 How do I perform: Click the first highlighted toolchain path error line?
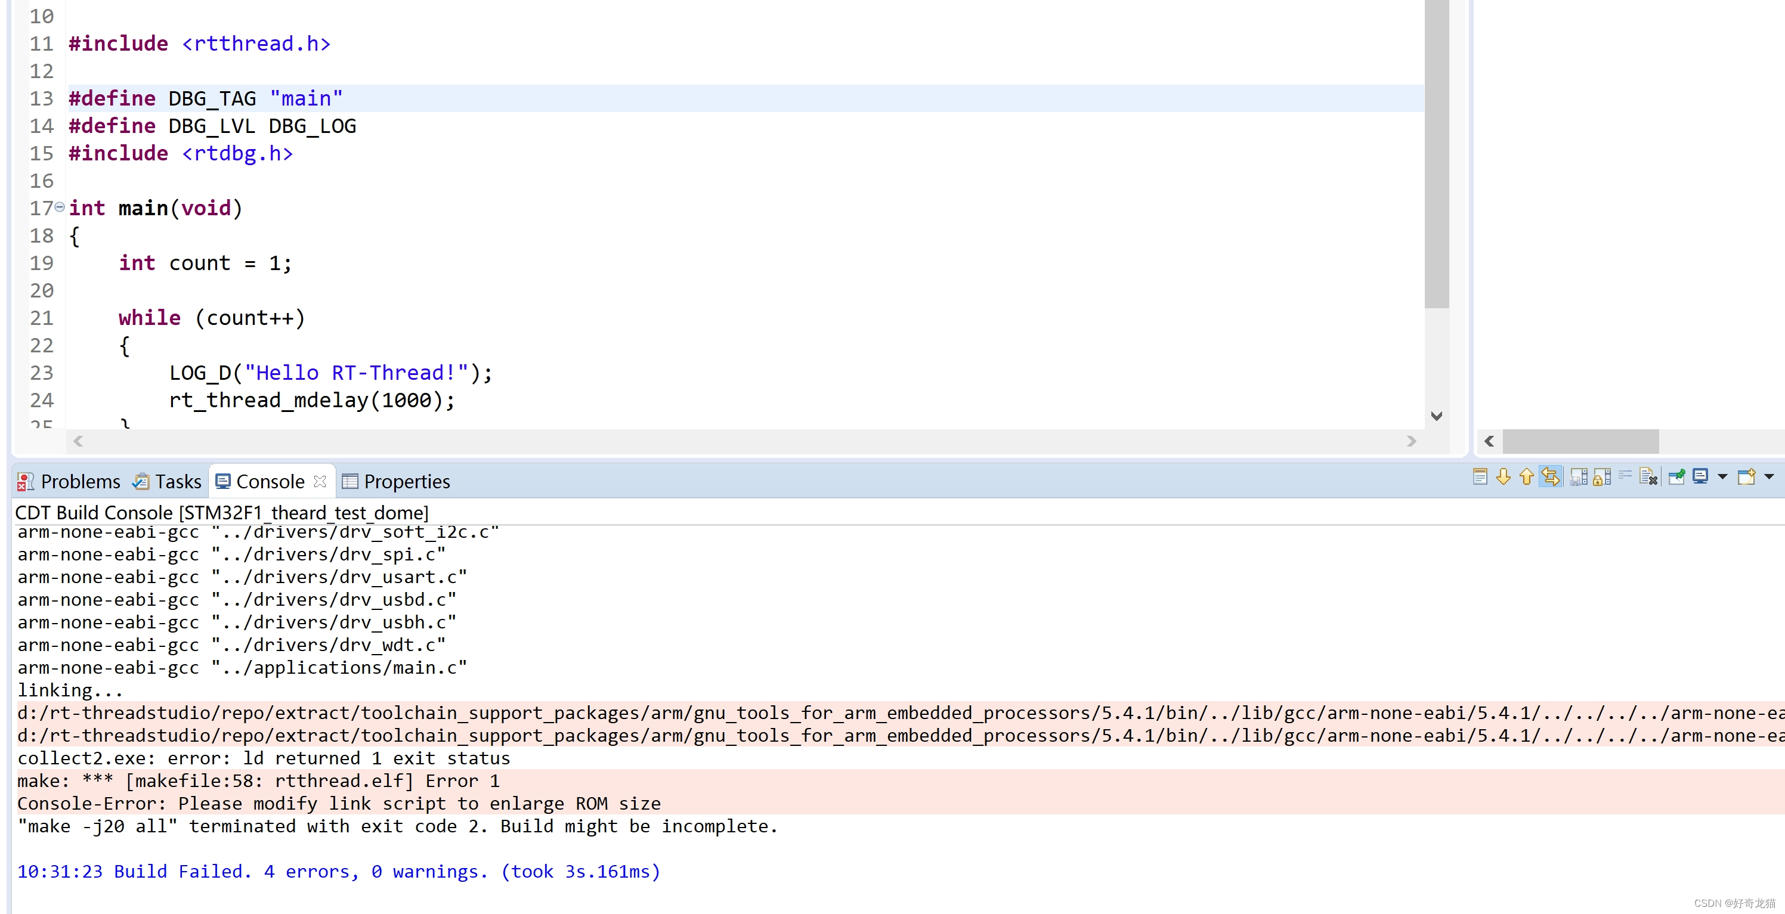(901, 713)
